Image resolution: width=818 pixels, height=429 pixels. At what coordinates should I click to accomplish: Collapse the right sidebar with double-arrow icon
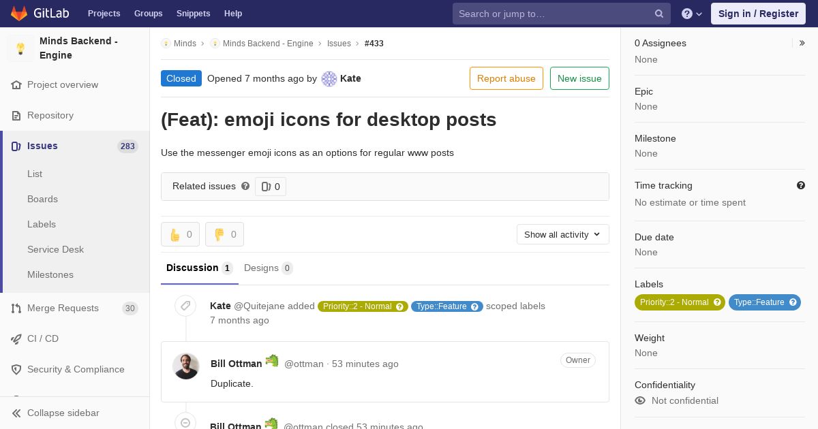tap(802, 43)
